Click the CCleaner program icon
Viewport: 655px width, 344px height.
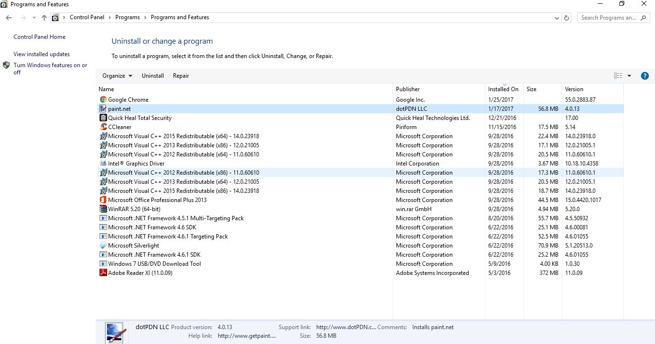103,127
